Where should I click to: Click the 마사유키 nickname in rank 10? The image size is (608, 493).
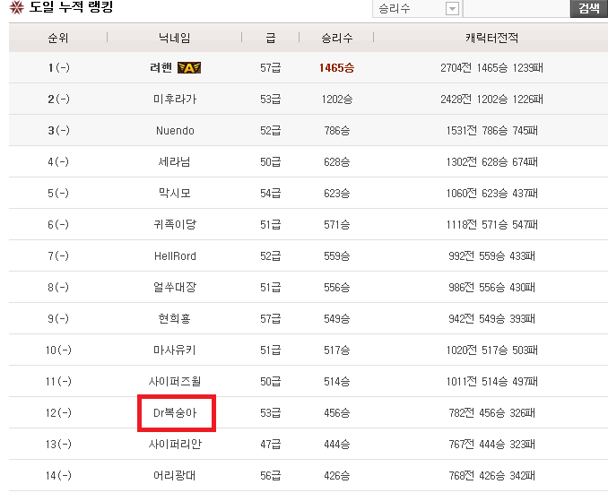click(x=174, y=350)
